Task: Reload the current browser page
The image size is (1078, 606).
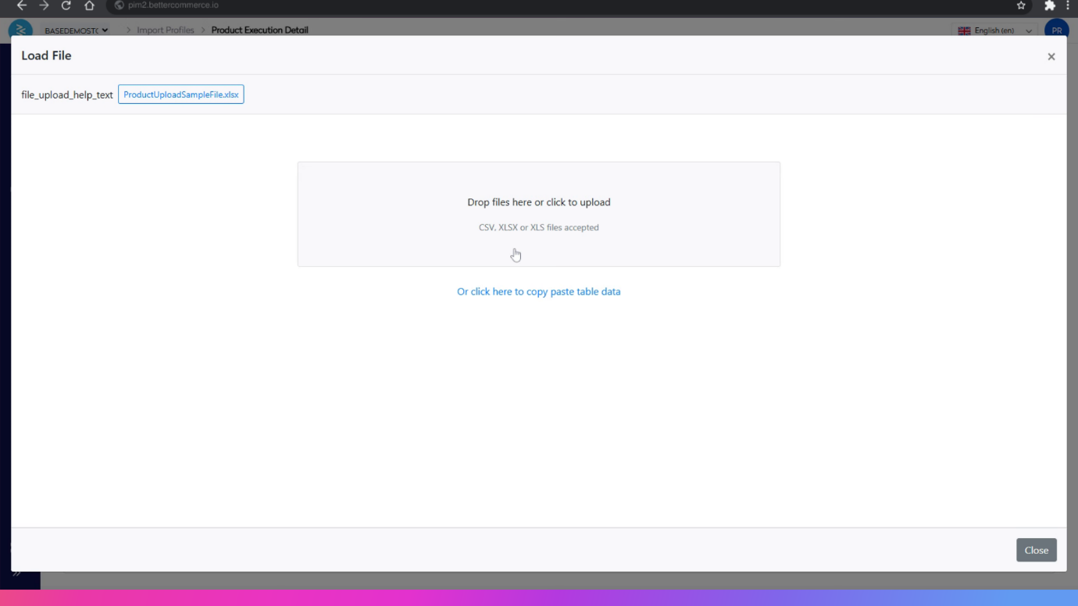Action: 66,5
